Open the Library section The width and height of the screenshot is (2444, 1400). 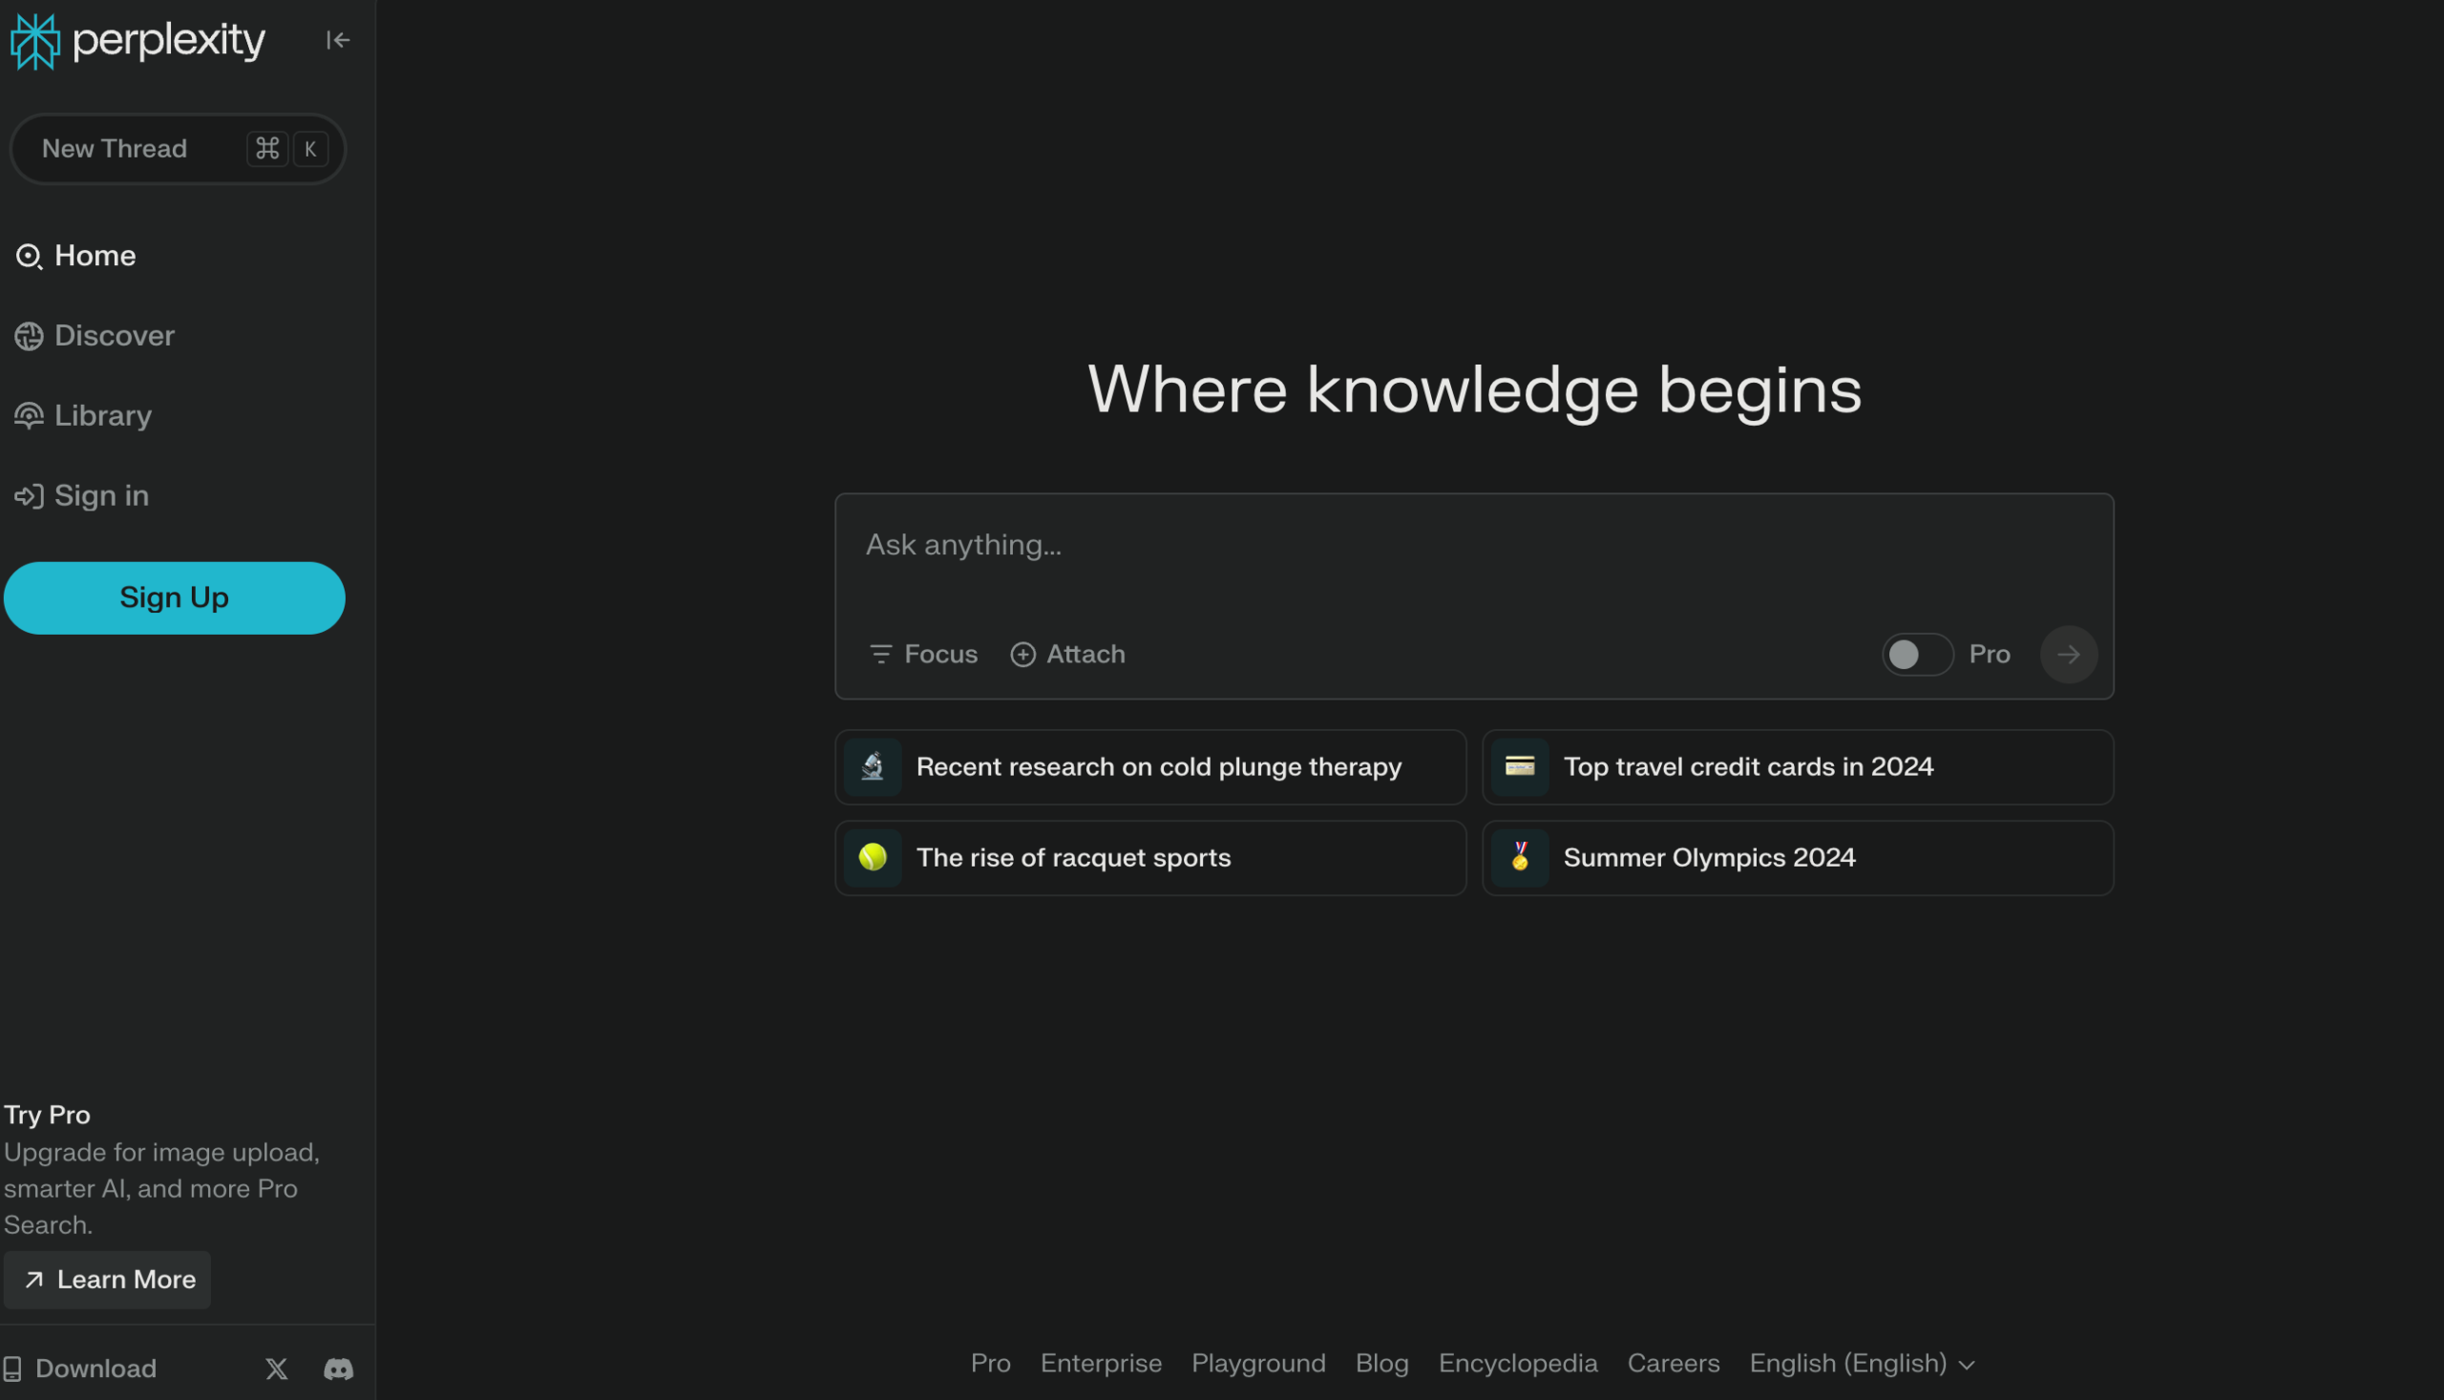point(84,415)
